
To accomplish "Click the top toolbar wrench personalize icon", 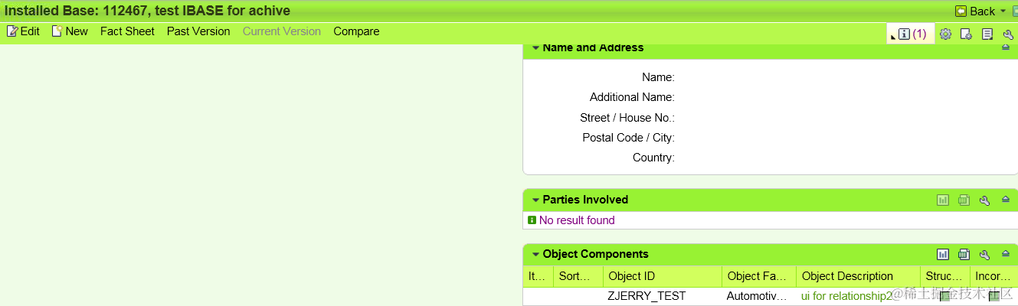I will [1009, 34].
